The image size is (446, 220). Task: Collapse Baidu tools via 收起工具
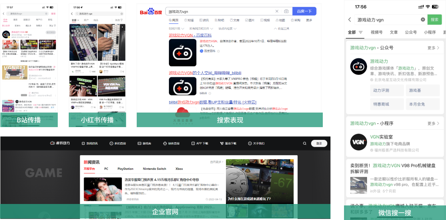point(281,28)
